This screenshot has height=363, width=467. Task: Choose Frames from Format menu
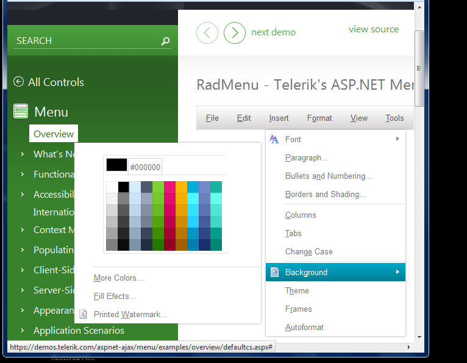tap(335, 309)
